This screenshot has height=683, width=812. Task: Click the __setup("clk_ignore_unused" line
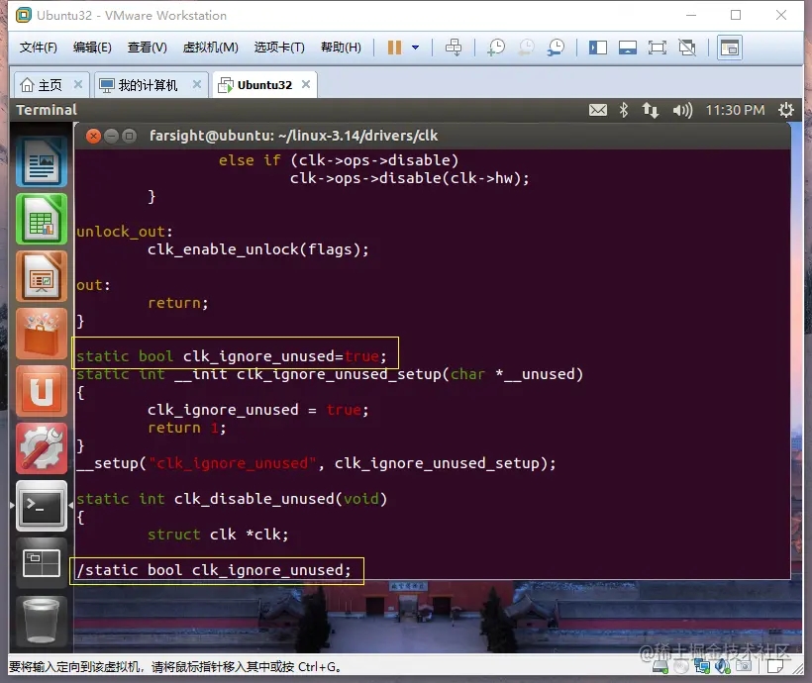(316, 463)
